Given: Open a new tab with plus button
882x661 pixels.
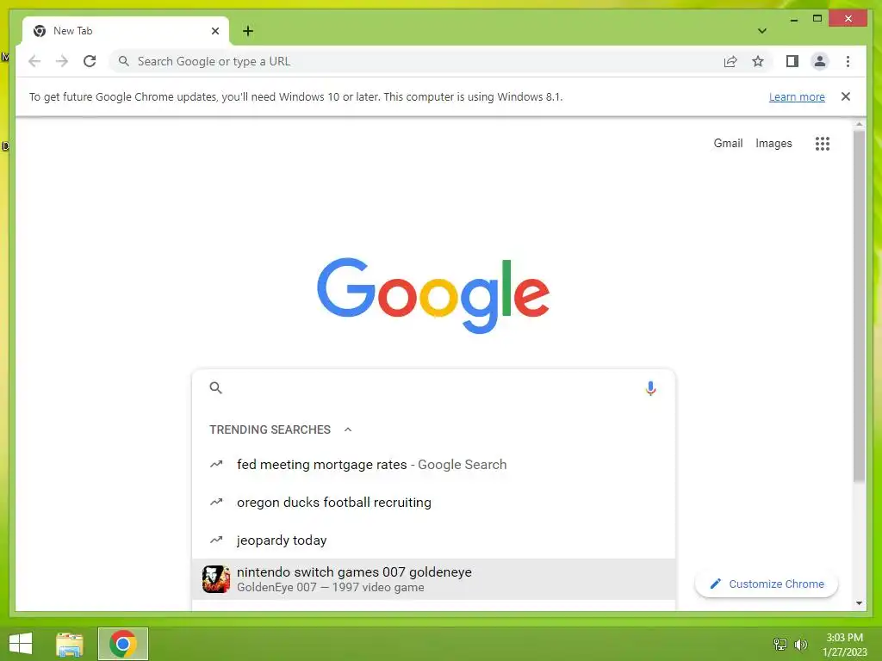Looking at the screenshot, I should [248, 31].
